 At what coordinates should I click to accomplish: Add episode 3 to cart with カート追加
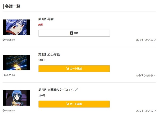(74, 104)
